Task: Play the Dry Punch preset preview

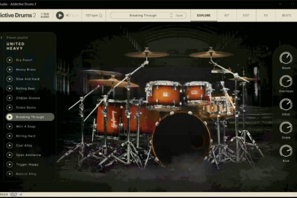Action: coord(10,60)
